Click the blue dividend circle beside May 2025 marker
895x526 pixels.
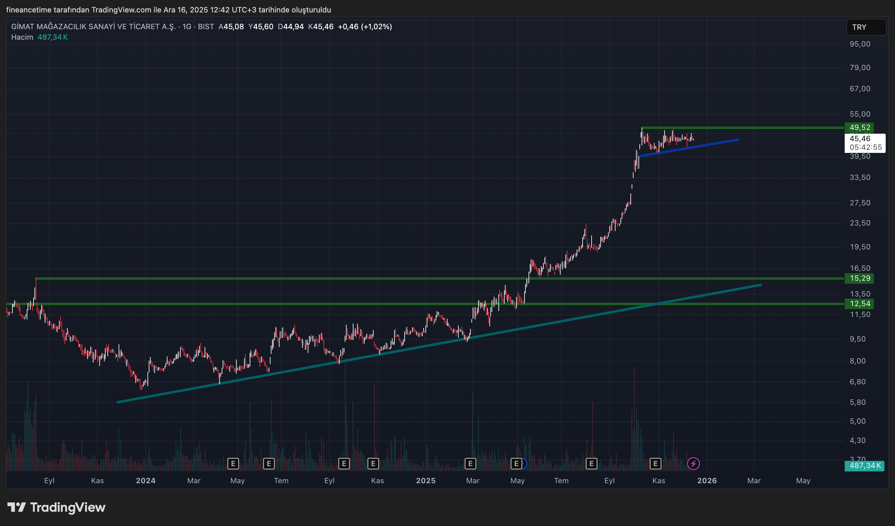click(525, 463)
